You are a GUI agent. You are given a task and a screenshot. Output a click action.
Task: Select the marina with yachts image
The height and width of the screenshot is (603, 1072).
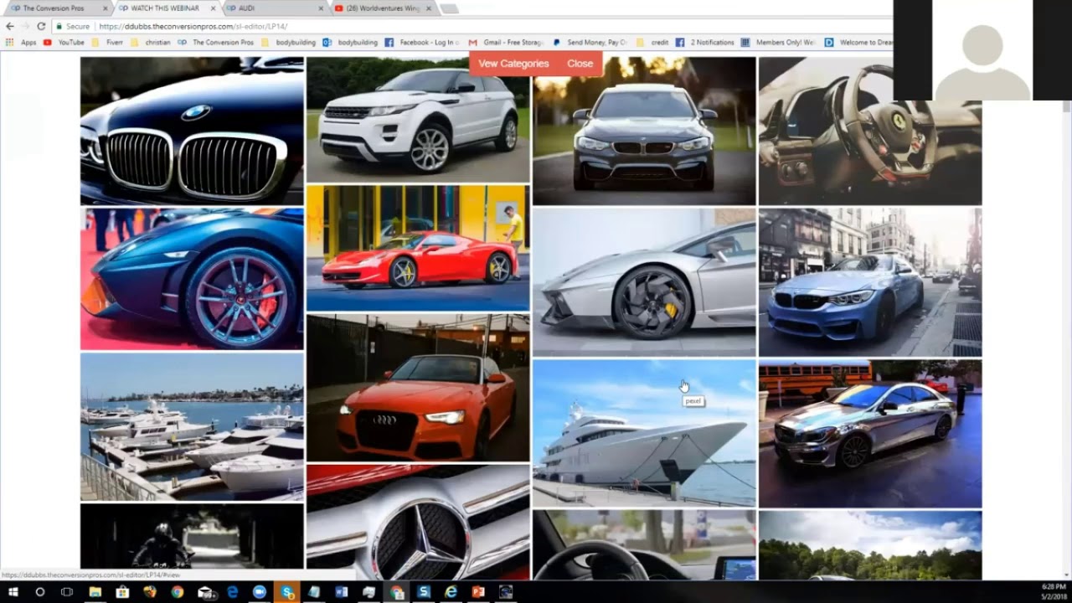point(192,426)
